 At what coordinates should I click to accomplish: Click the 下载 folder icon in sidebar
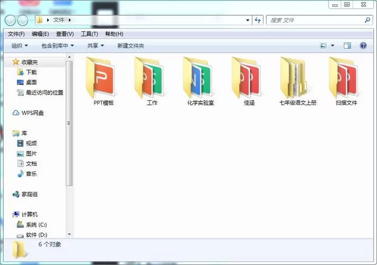pyautogui.click(x=21, y=72)
